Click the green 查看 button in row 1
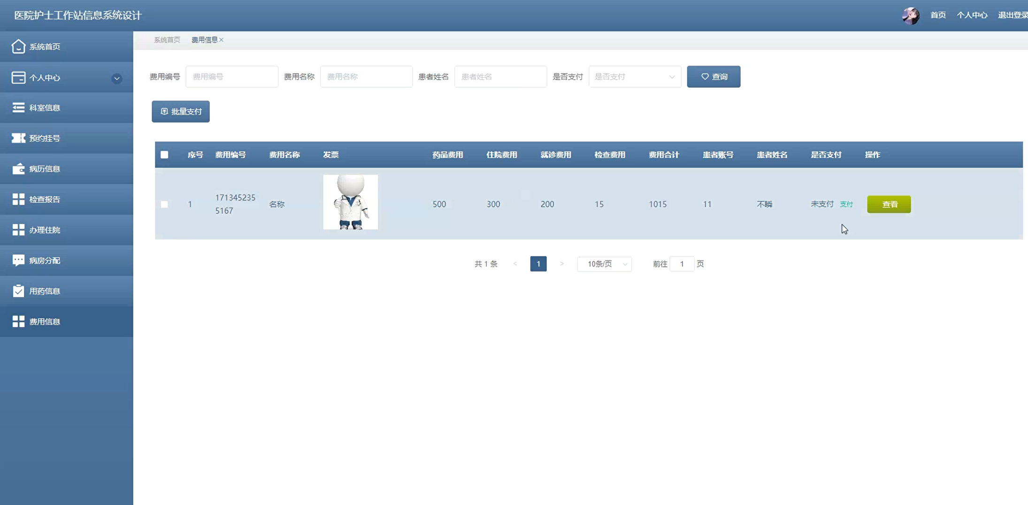1028x505 pixels. (x=889, y=204)
